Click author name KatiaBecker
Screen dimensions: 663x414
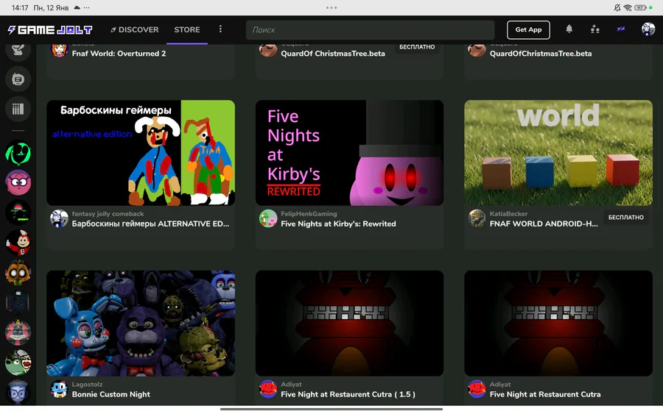coord(508,214)
